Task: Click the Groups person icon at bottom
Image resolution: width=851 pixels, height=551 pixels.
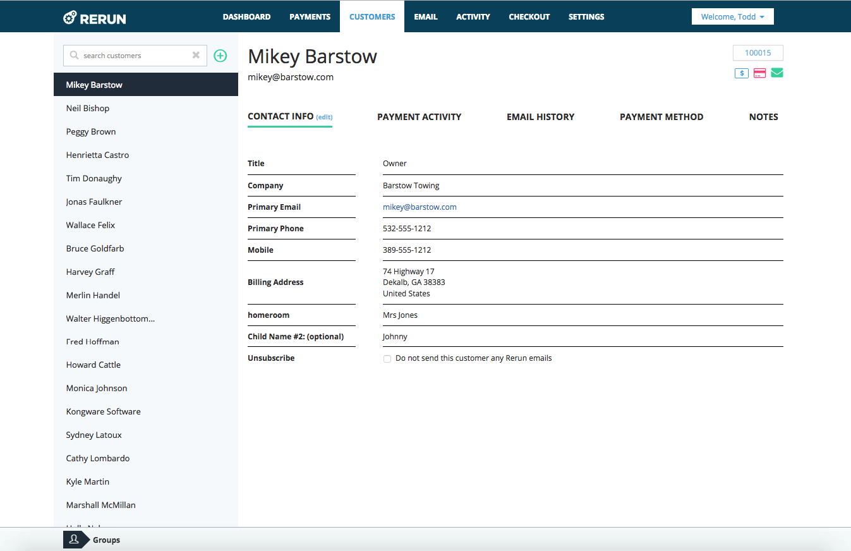Action: (74, 540)
